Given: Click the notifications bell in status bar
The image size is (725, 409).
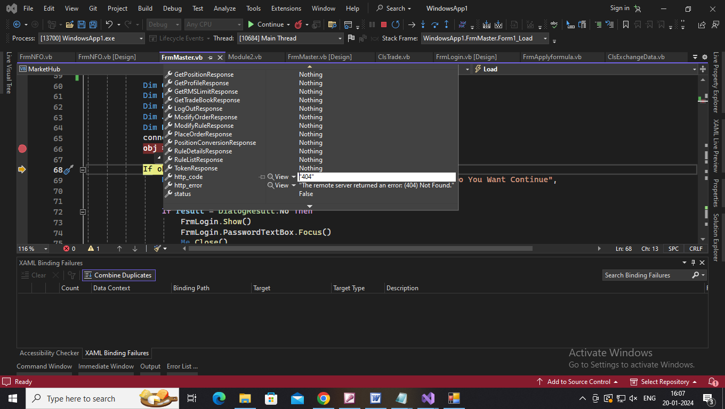Looking at the screenshot, I should coord(712,382).
